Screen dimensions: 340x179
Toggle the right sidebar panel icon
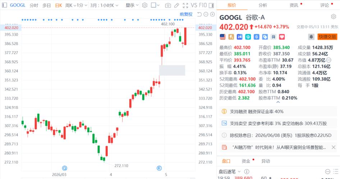[x=211, y=5]
